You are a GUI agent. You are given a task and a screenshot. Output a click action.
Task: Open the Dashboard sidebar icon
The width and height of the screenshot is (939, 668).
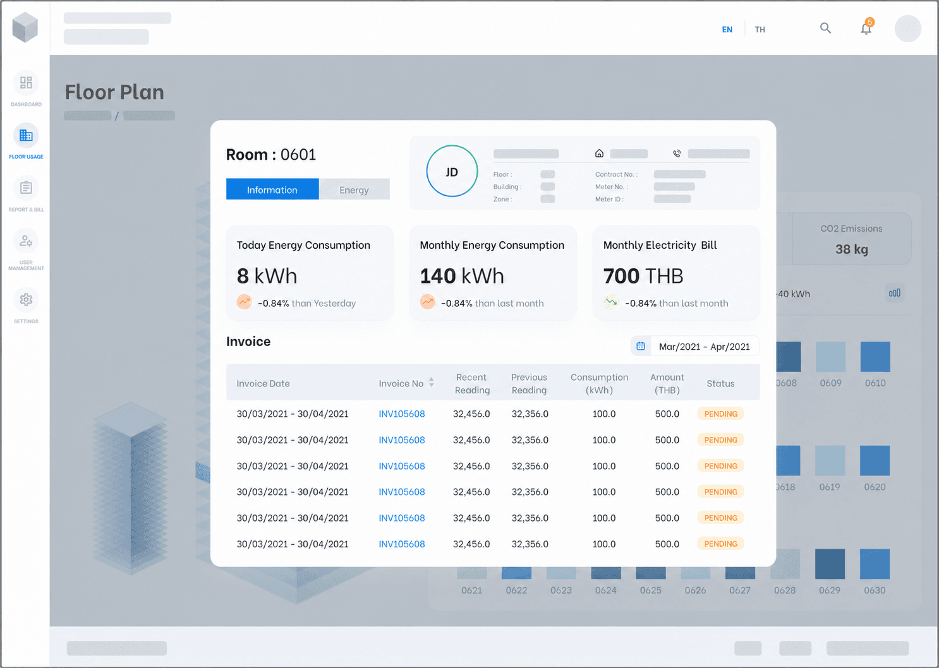pyautogui.click(x=26, y=83)
